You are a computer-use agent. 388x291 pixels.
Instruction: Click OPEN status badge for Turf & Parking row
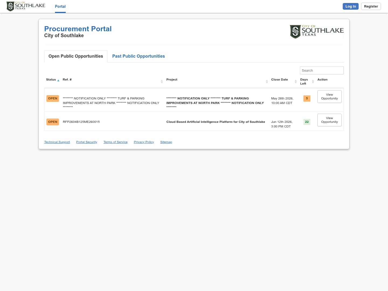53,98
